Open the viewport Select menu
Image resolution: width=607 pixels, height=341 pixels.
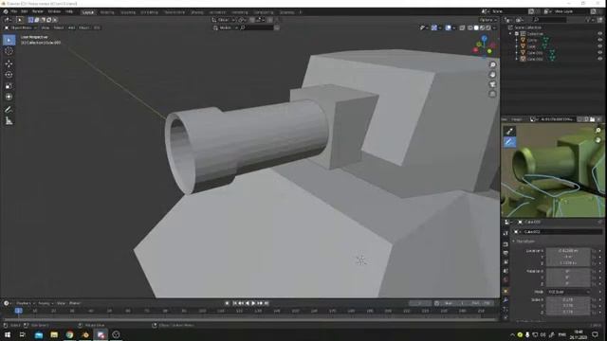(59, 27)
